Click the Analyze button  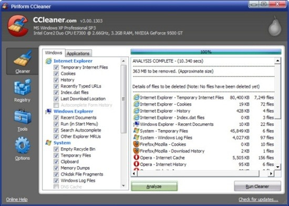pyautogui.click(x=154, y=186)
